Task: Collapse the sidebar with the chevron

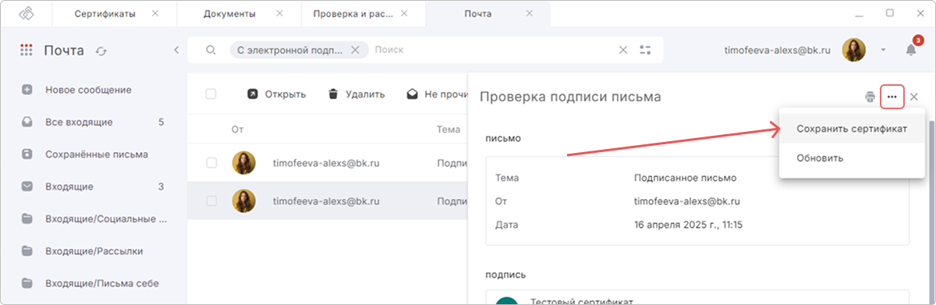Action: click(x=176, y=50)
